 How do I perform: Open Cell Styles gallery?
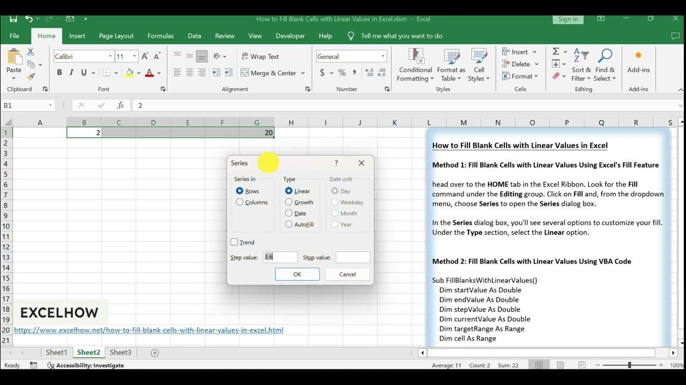click(x=479, y=65)
